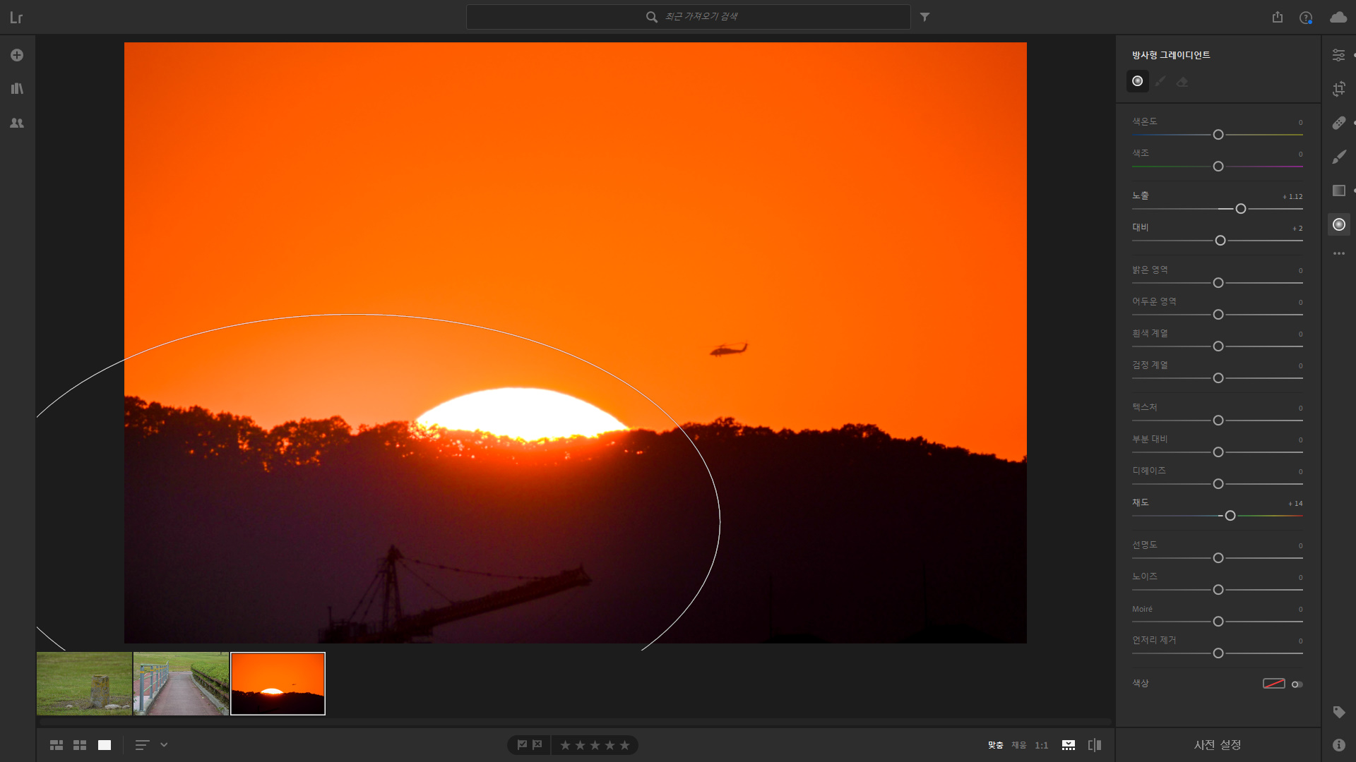Click the 채도 value +14
The image size is (1356, 762).
click(1295, 504)
